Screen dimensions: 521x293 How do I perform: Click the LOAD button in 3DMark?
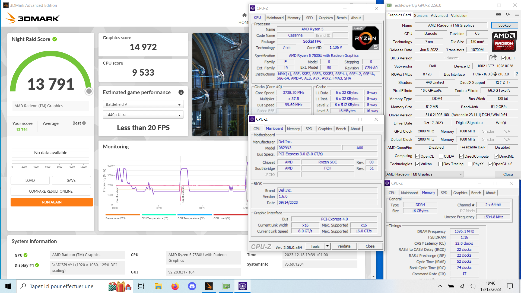(x=30, y=180)
